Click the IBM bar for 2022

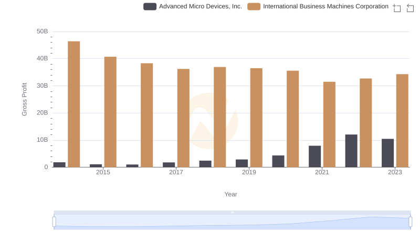(x=365, y=123)
